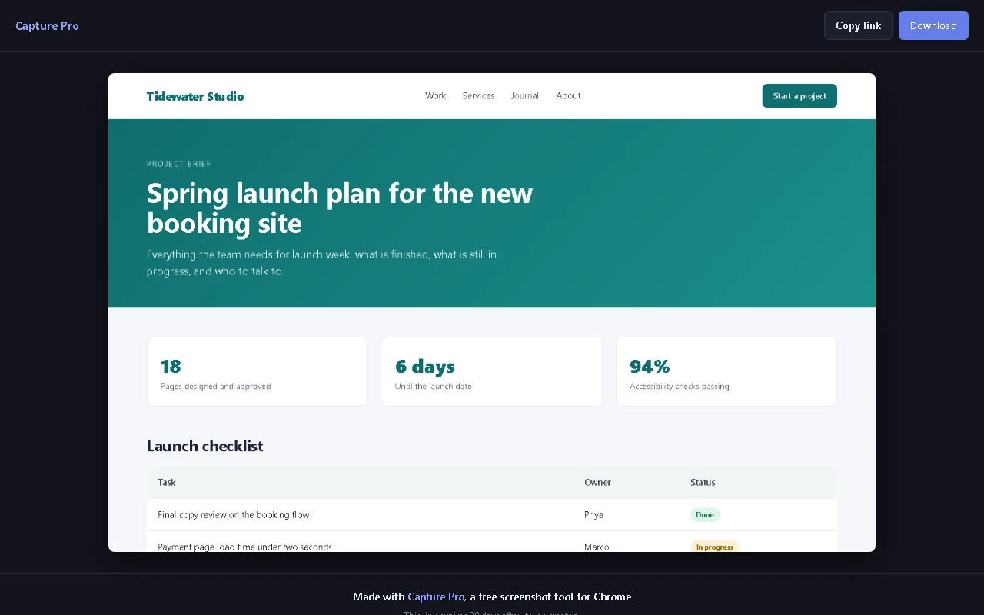Click the owner name Priya

(593, 515)
